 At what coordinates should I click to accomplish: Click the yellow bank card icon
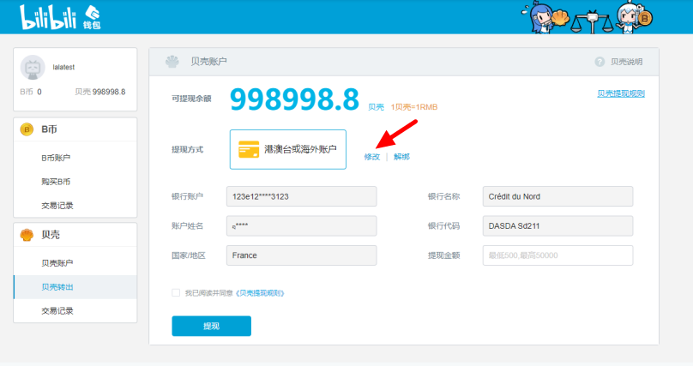(249, 149)
